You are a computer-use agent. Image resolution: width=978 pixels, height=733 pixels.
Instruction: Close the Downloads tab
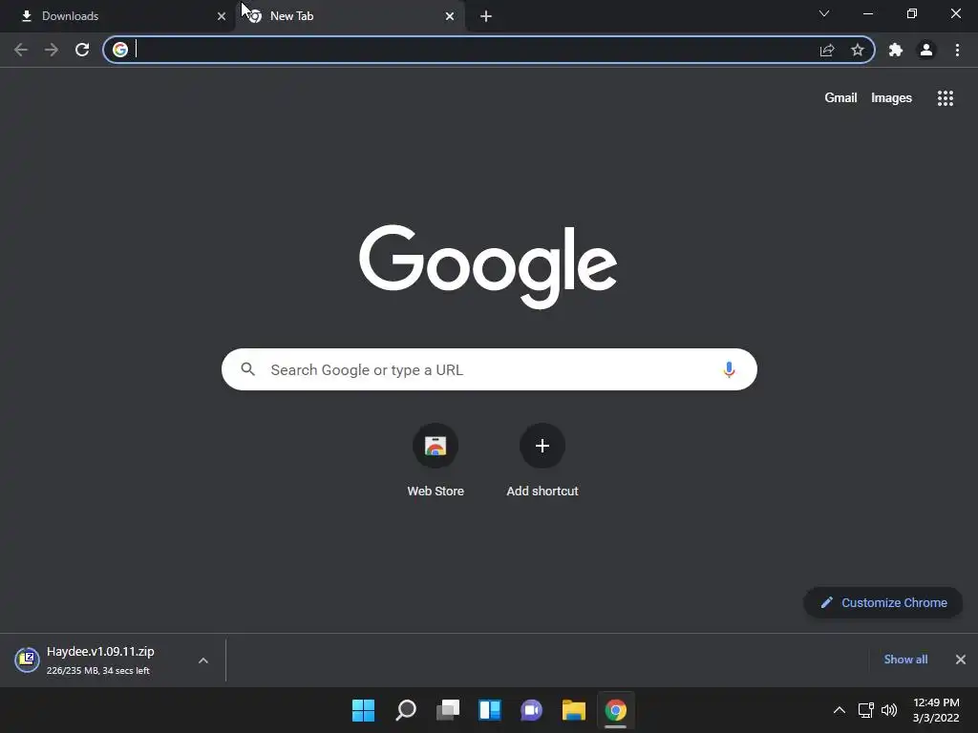point(222,16)
